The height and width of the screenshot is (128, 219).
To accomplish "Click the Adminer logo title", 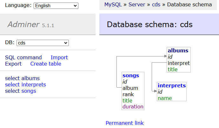I will (23, 25).
